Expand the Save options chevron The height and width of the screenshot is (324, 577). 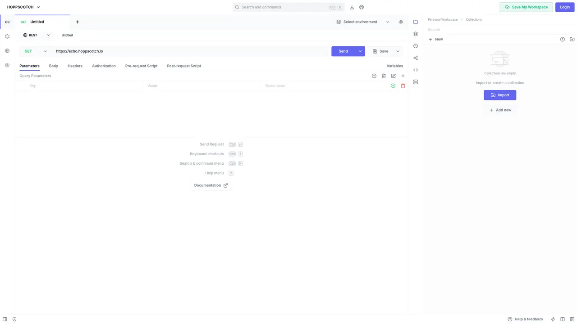pyautogui.click(x=398, y=51)
